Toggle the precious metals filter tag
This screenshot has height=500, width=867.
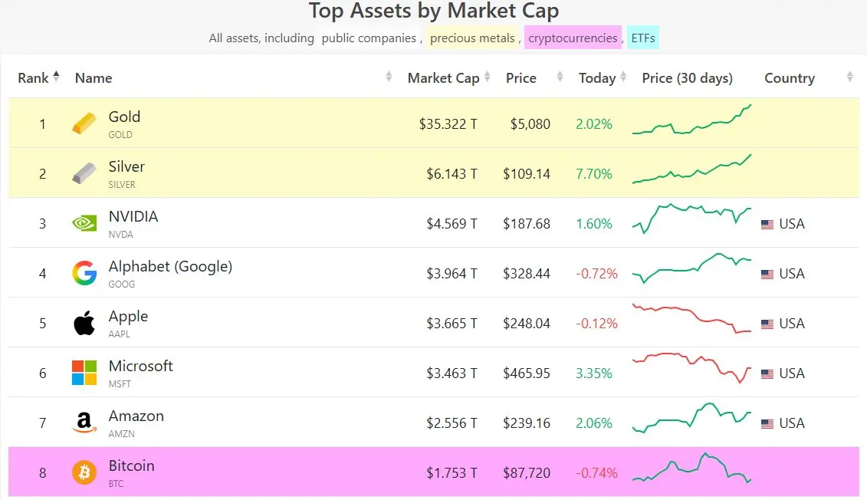click(472, 38)
